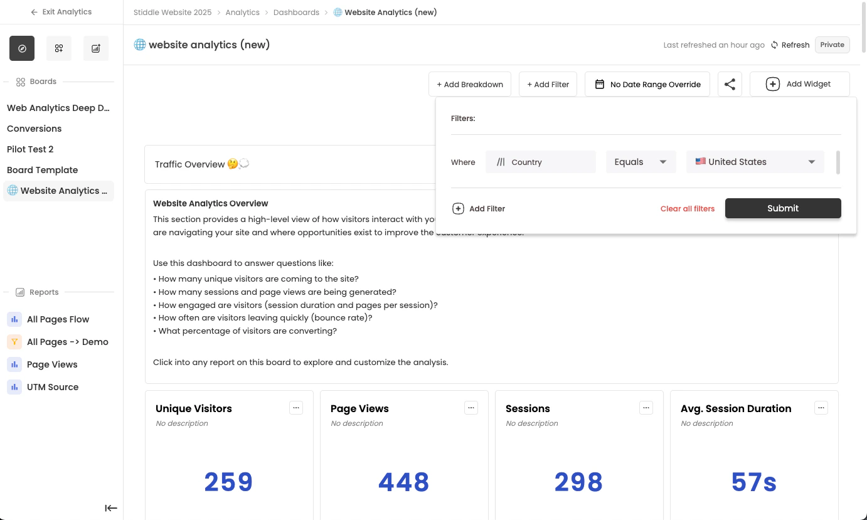Open the All Pages -> Demo report
This screenshot has width=867, height=520.
point(68,342)
